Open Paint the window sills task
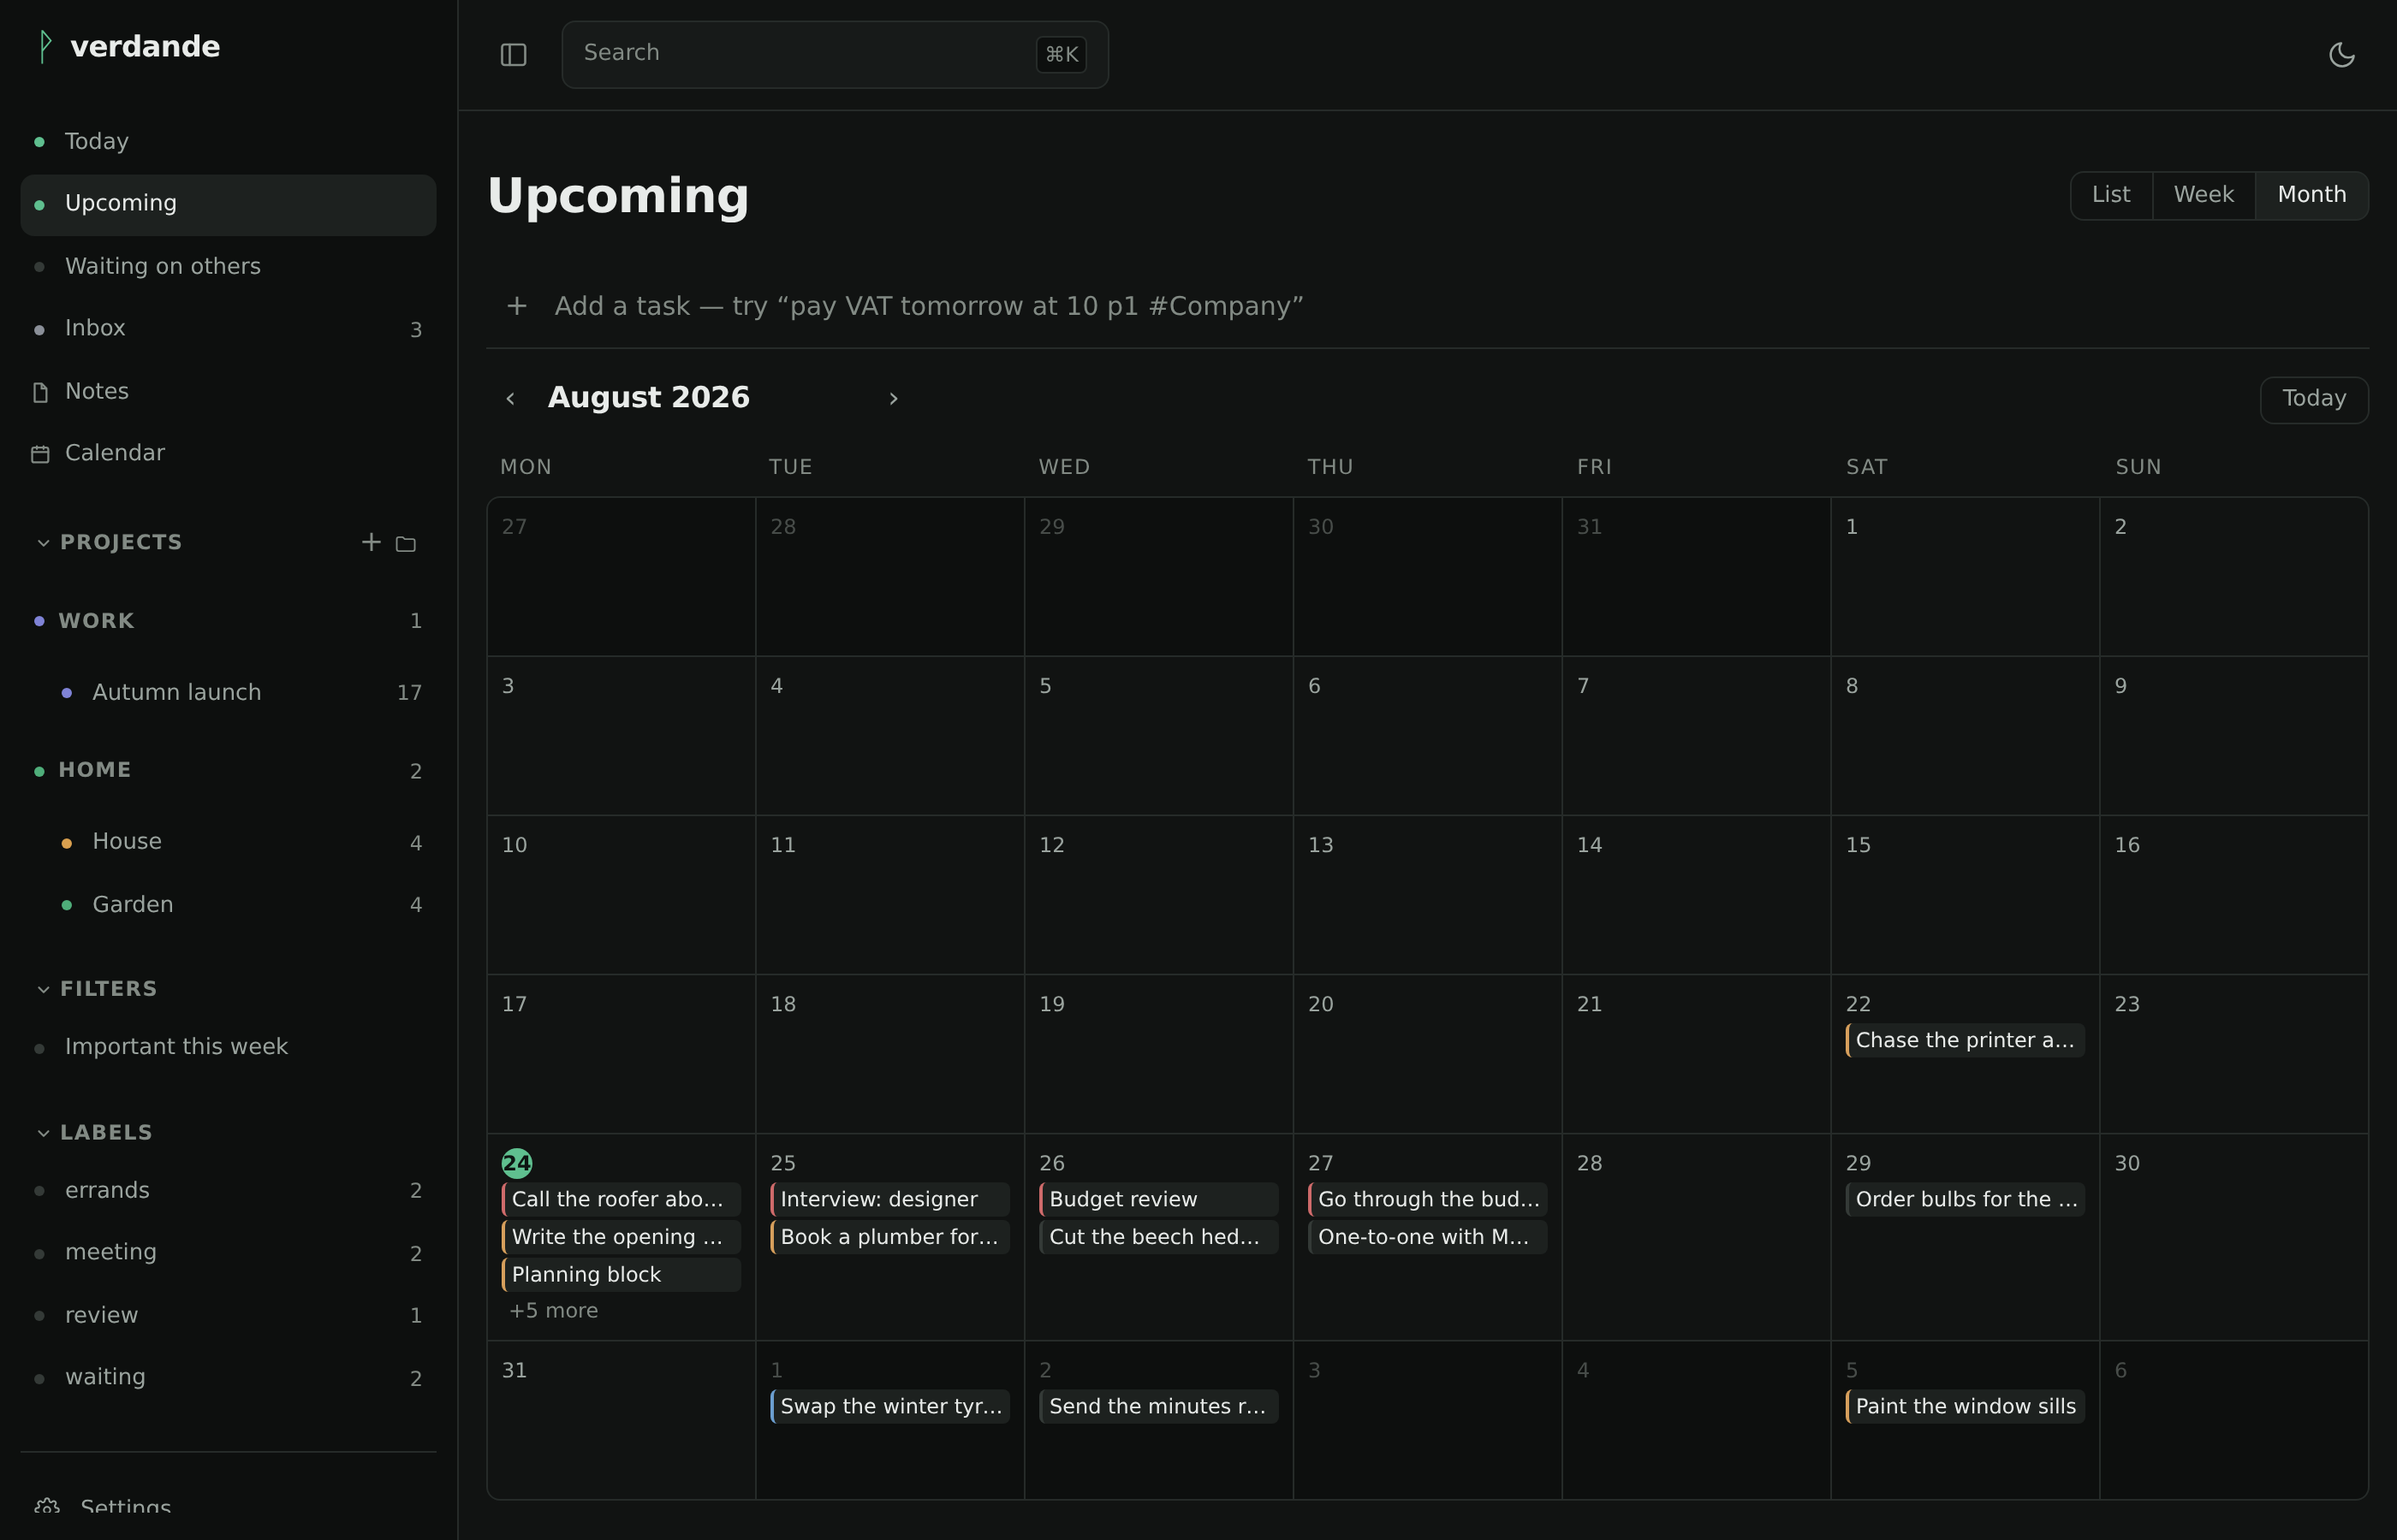 [x=1965, y=1406]
